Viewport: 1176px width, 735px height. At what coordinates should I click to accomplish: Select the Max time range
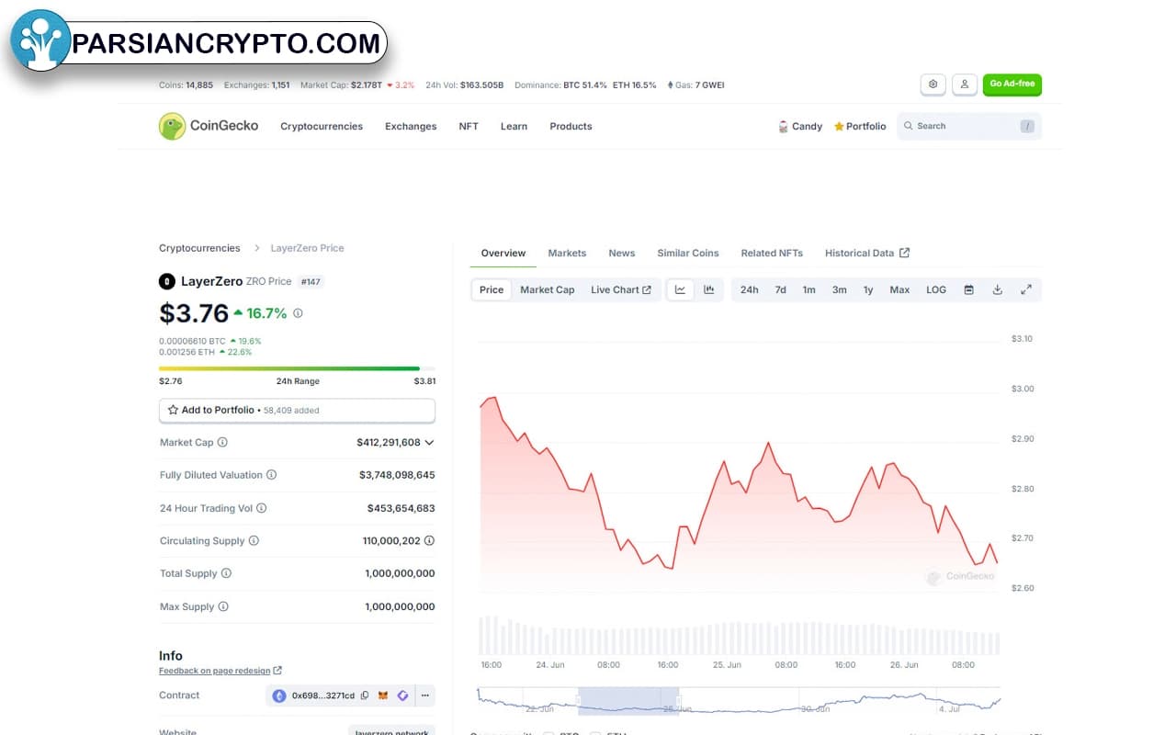pyautogui.click(x=899, y=289)
